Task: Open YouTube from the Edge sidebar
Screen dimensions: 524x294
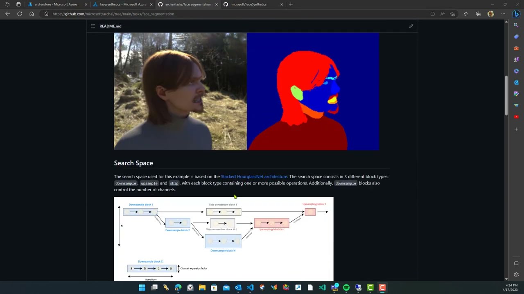Action: [x=516, y=117]
